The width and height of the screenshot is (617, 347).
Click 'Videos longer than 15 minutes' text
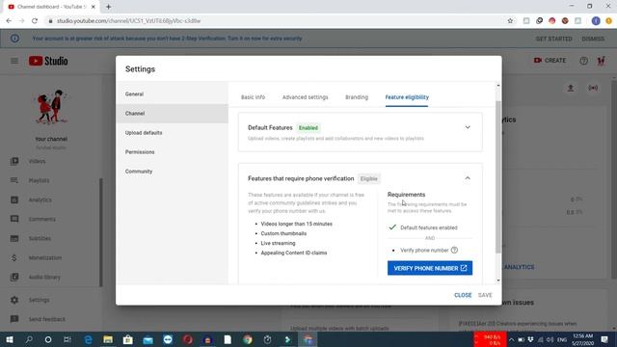[x=296, y=224]
